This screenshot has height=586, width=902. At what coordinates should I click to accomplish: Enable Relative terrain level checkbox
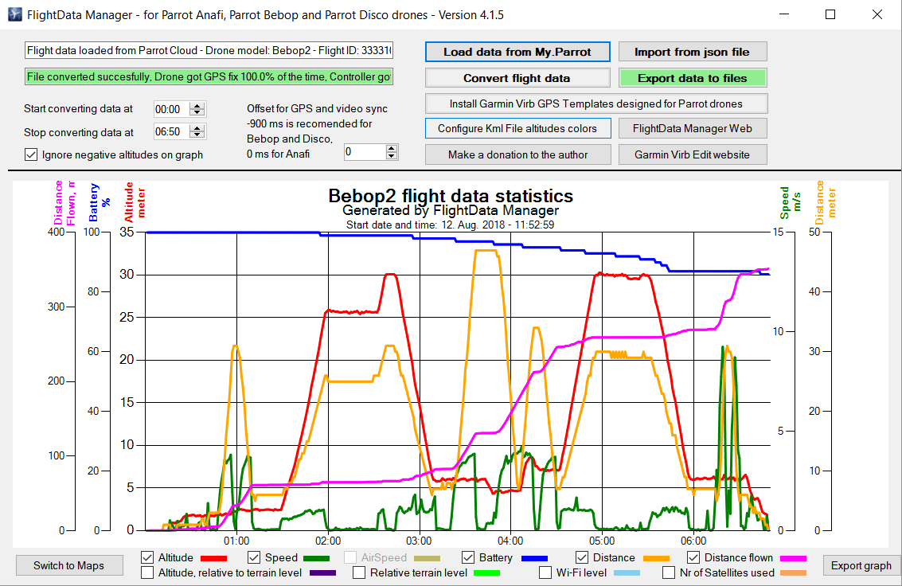click(359, 572)
